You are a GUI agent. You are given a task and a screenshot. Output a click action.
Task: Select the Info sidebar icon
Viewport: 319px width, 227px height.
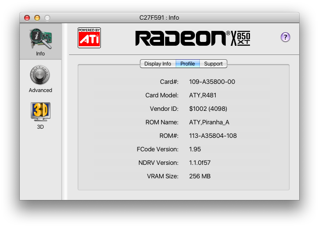point(41,41)
